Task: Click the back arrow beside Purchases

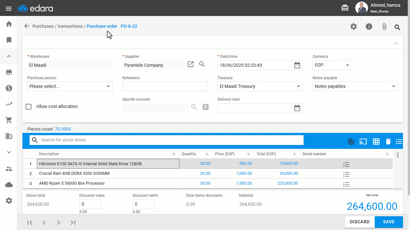Action: (x=27, y=26)
